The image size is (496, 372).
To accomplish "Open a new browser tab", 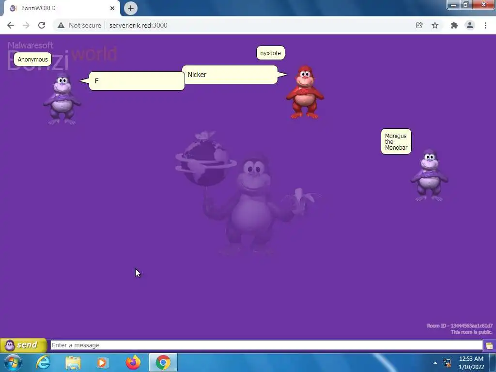I will [x=131, y=8].
